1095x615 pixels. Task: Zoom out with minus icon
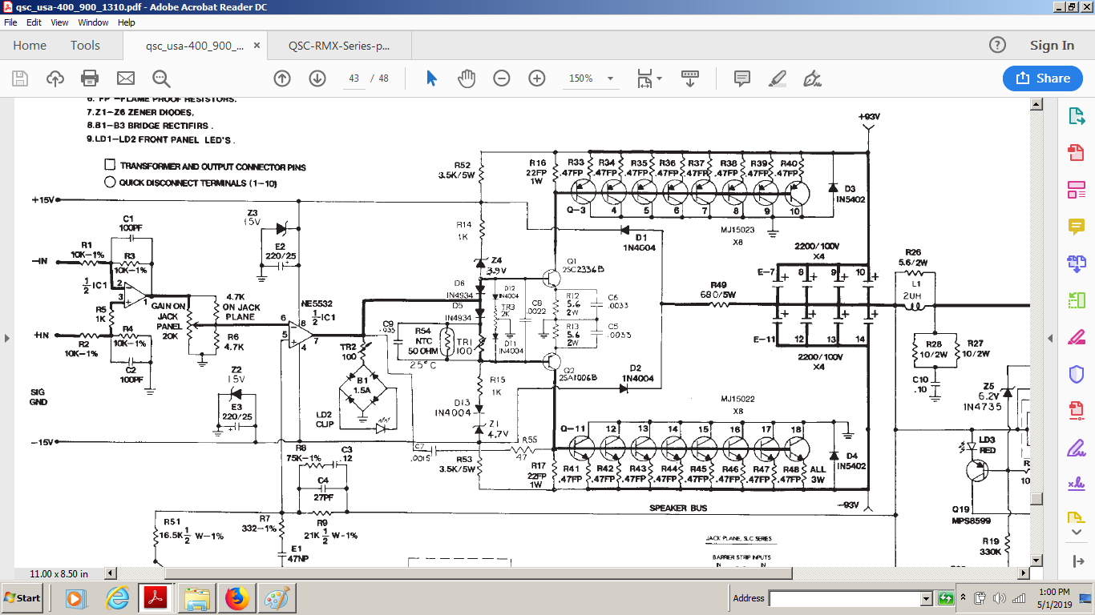502,78
